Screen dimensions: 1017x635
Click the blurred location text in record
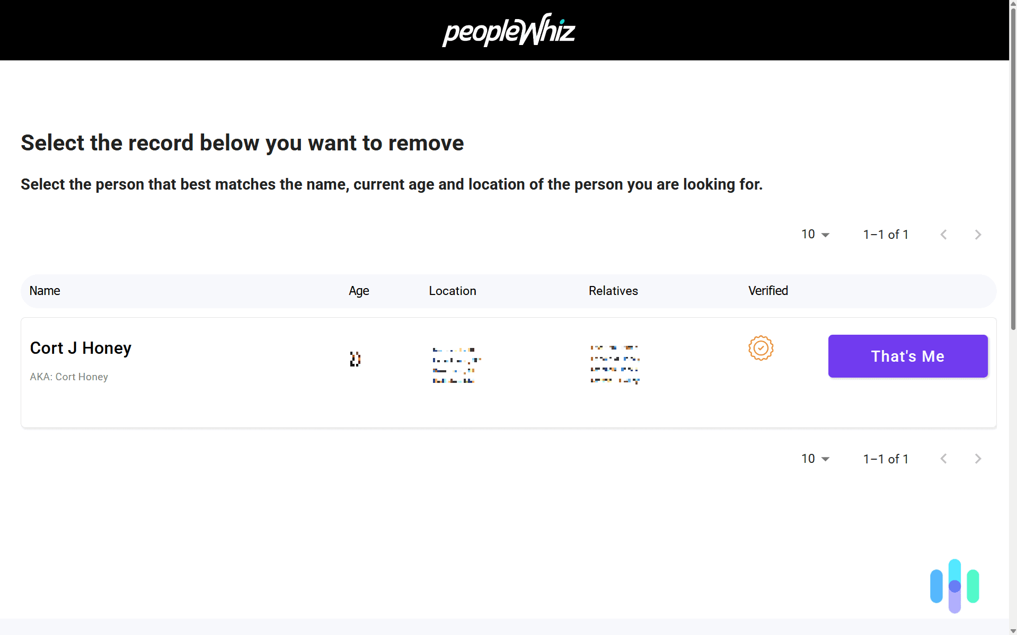456,365
